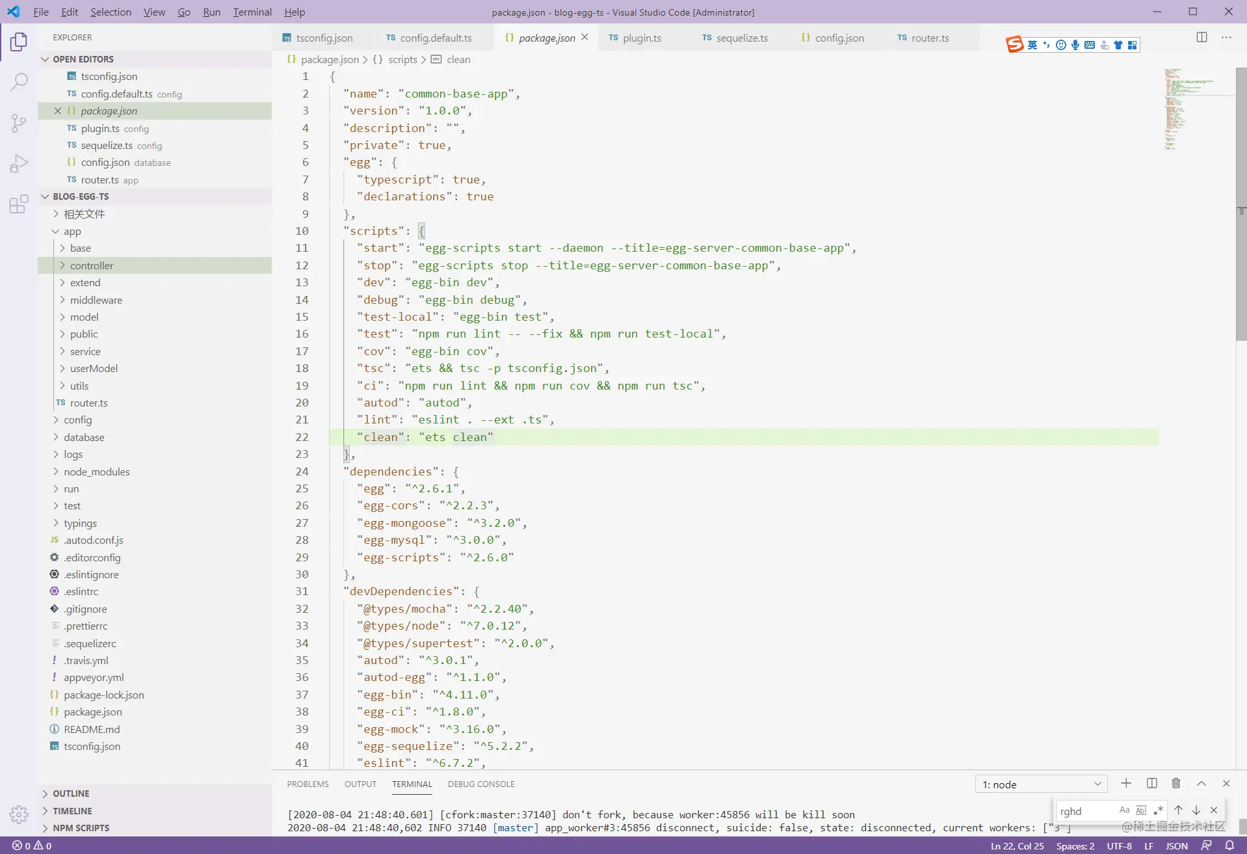Click 'scripts' in the breadcrumb path
This screenshot has height=854, width=1247.
(x=402, y=59)
